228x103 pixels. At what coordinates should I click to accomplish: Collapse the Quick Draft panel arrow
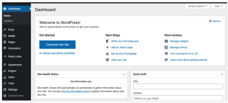click(x=222, y=74)
